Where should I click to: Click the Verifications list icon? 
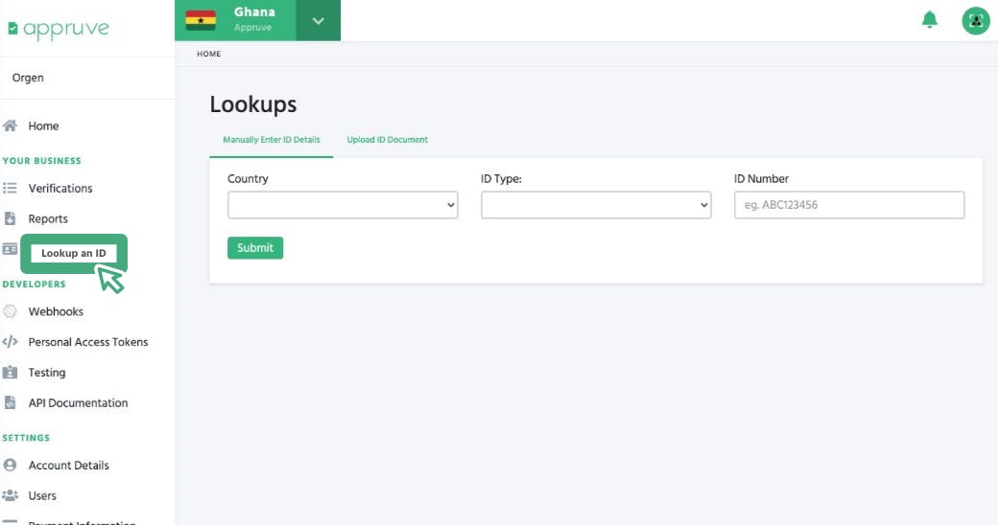coord(10,188)
